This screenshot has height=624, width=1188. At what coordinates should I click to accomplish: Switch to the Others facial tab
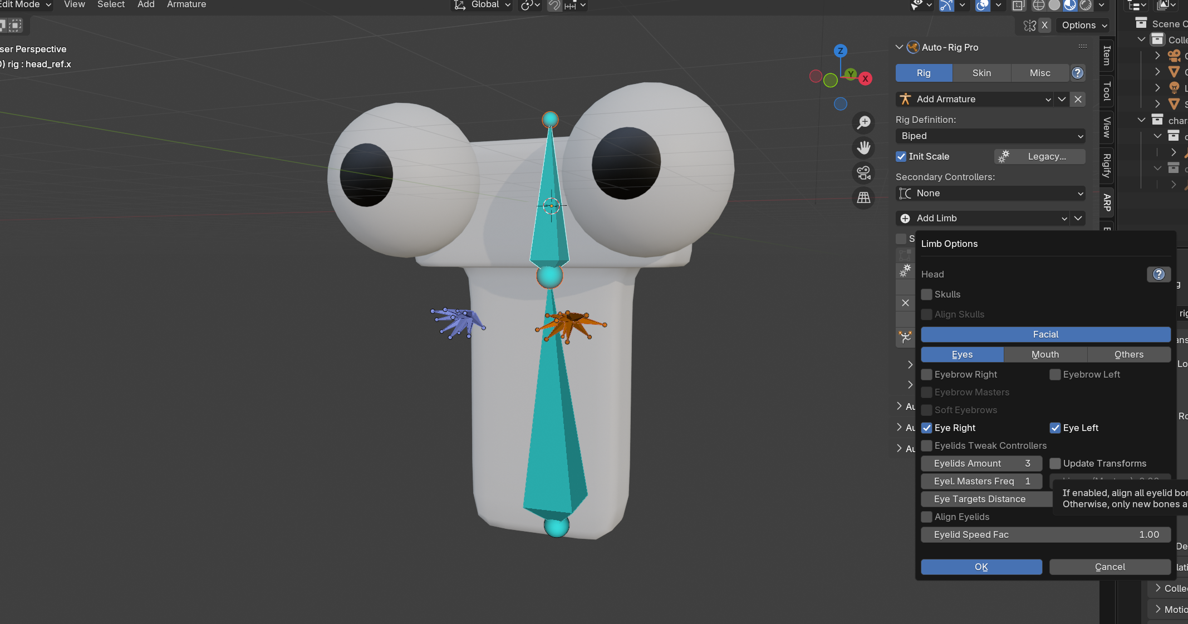[1128, 354]
